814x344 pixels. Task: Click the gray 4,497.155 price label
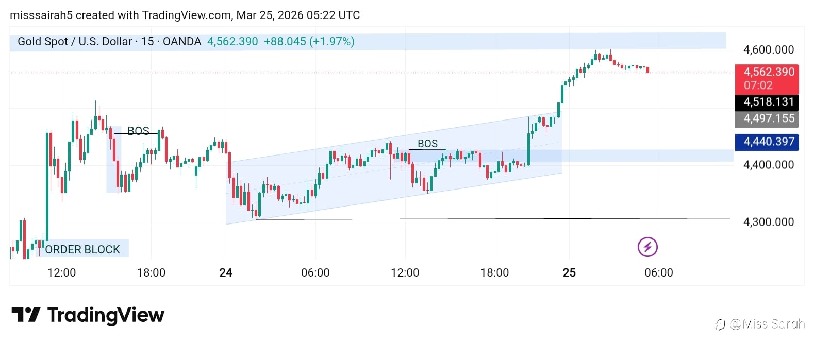coord(768,118)
